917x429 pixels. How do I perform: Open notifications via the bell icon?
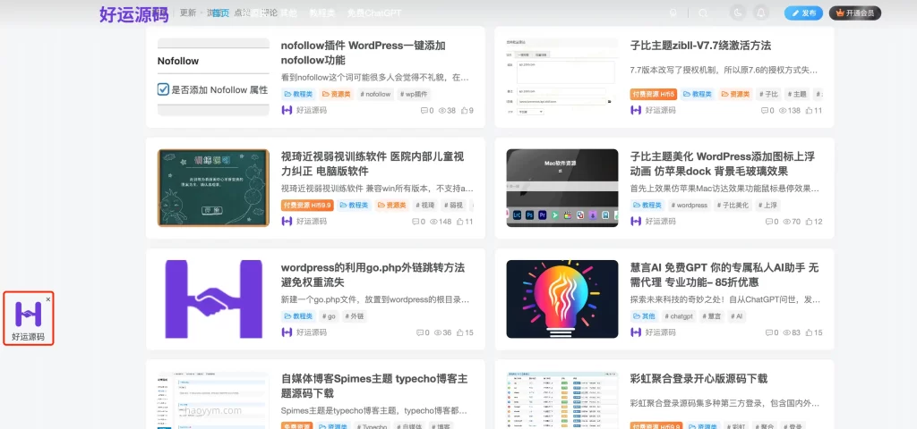point(761,13)
